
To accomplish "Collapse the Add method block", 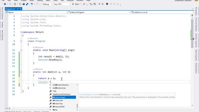I will 21,72.
